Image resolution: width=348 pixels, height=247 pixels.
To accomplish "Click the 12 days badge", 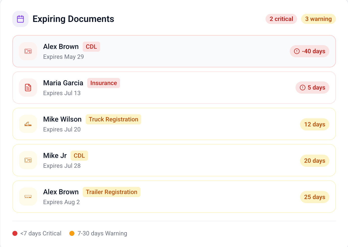I will point(315,124).
